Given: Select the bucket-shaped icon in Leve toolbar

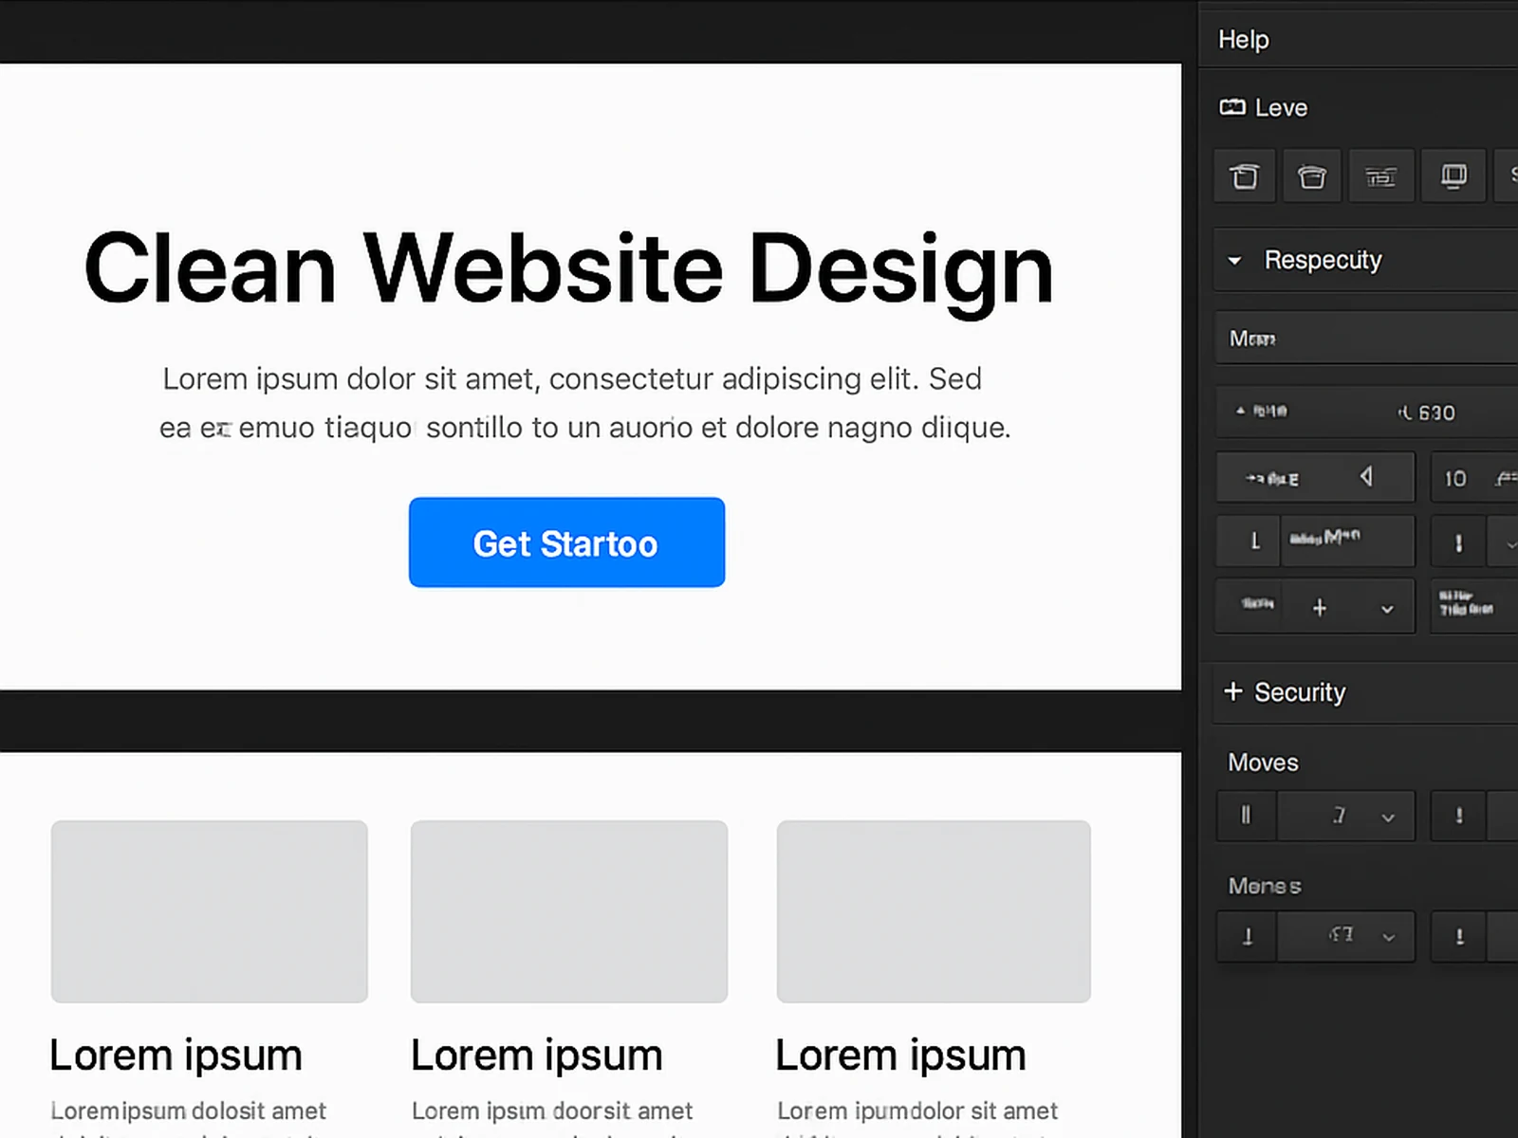Looking at the screenshot, I should pyautogui.click(x=1312, y=176).
